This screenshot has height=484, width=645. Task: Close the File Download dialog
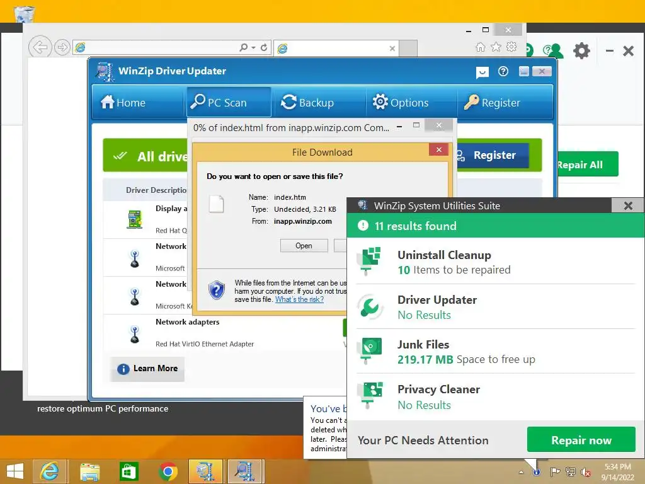click(438, 149)
